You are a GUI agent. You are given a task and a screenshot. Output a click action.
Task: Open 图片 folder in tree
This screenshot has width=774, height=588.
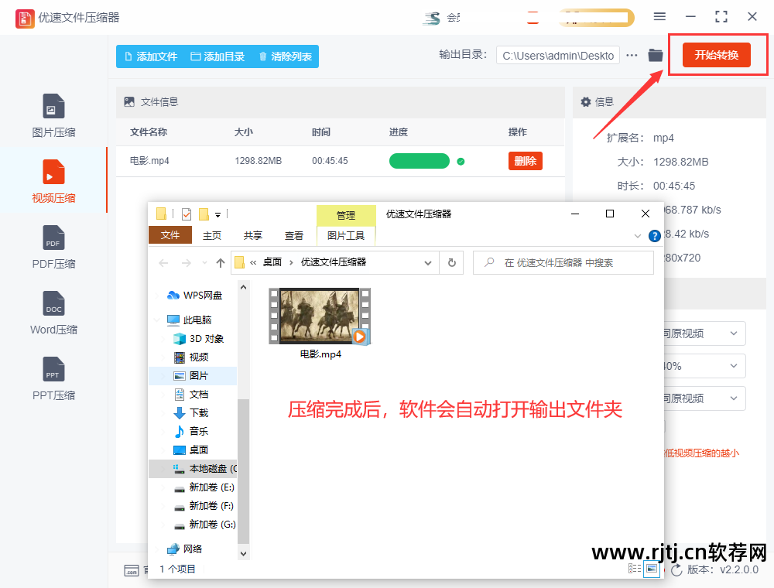(x=191, y=375)
